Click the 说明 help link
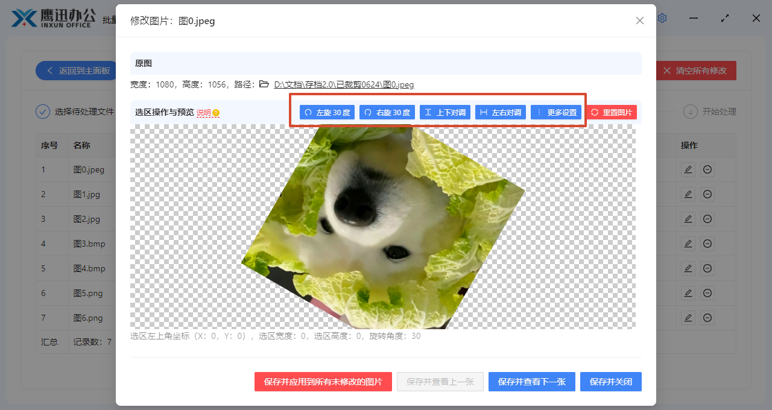 point(204,113)
